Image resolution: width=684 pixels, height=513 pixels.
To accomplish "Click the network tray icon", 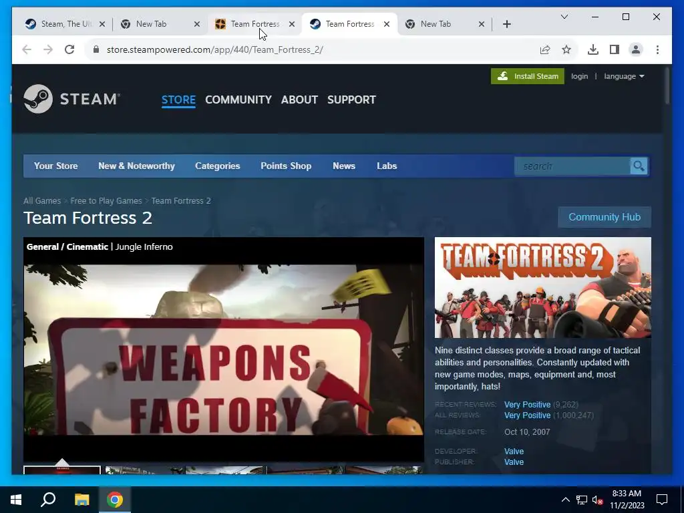I will coord(582,500).
